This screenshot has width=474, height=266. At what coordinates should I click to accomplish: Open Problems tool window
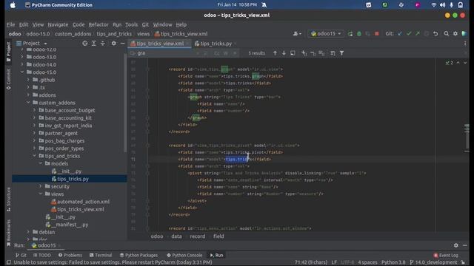pos(70,255)
